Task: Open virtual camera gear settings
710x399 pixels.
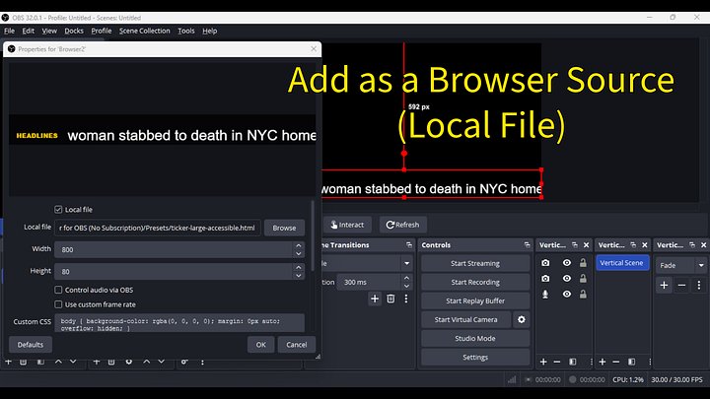Action: (522, 319)
